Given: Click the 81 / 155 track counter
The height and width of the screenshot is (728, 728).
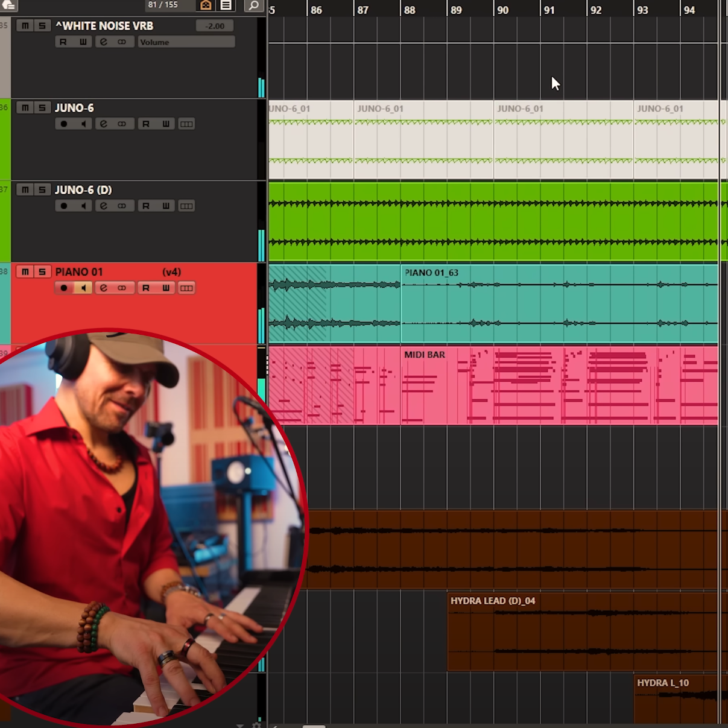Looking at the screenshot, I should (163, 5).
